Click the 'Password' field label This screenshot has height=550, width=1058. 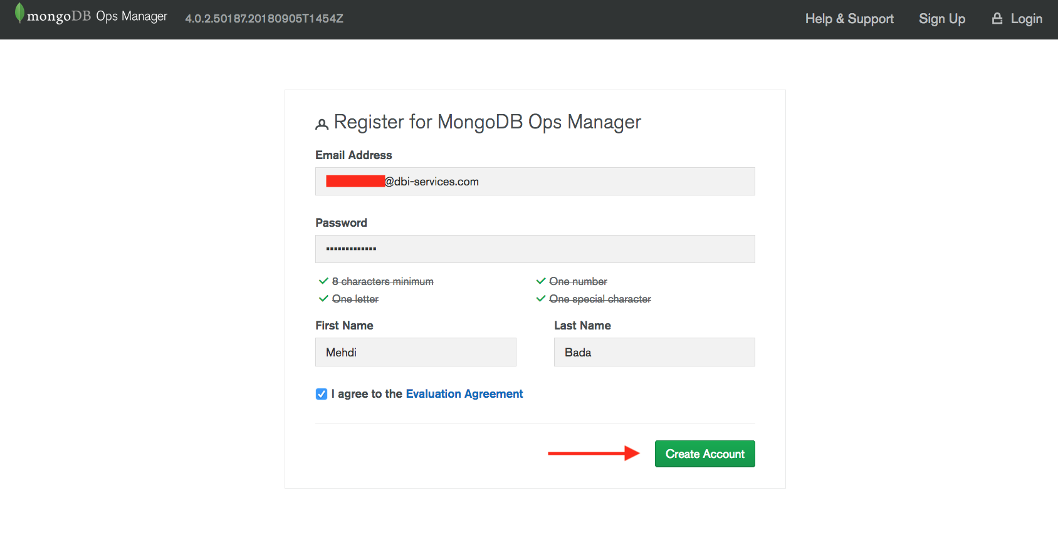[341, 223]
